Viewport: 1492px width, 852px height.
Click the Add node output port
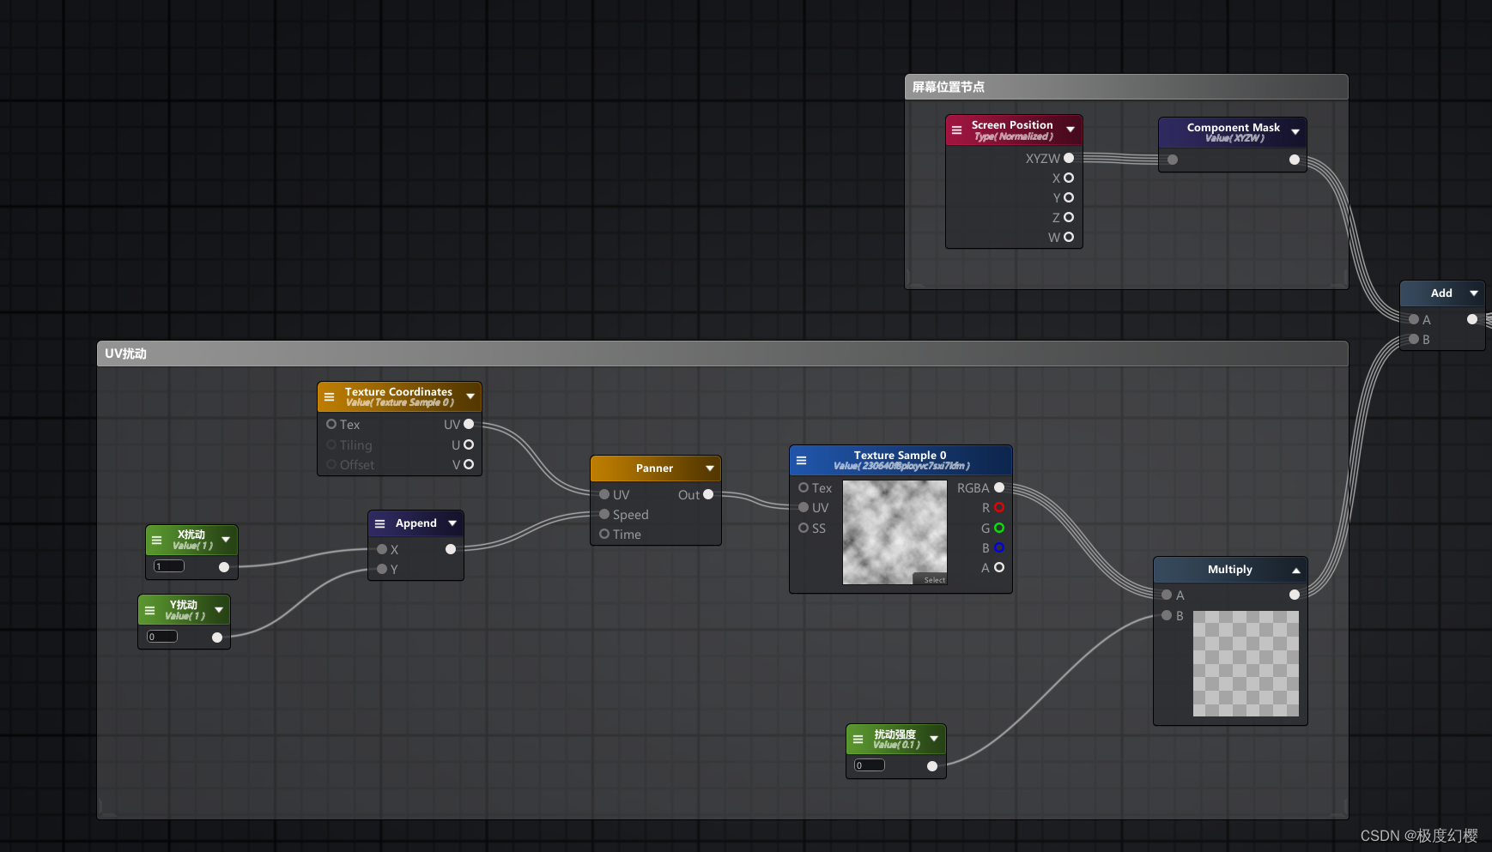point(1472,319)
